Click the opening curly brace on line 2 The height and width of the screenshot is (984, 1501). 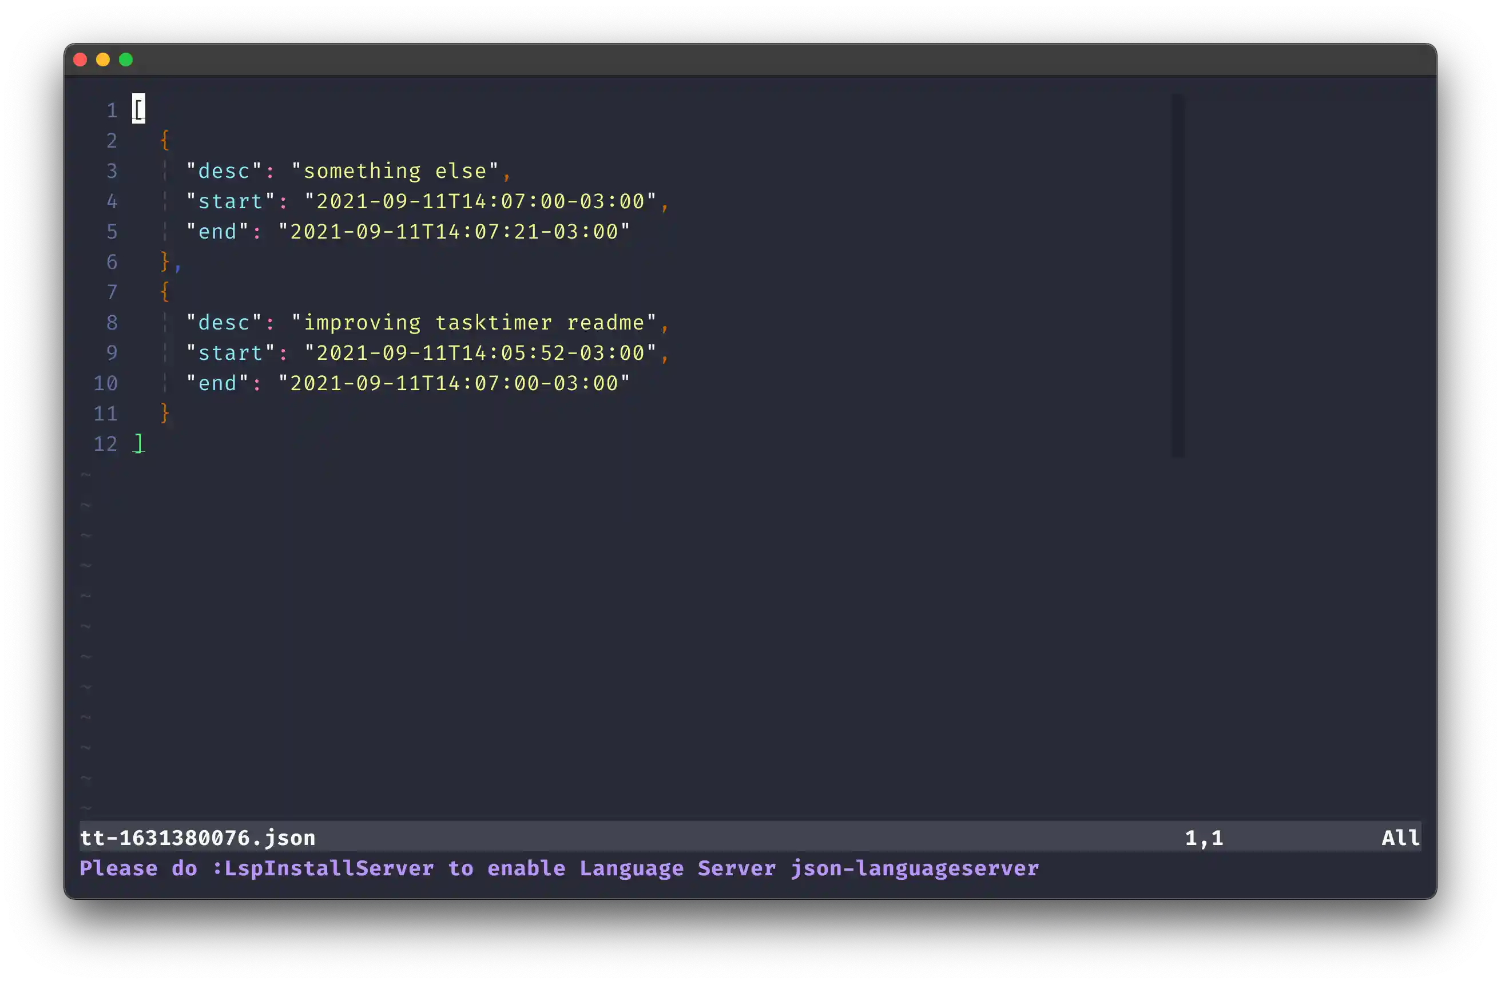click(x=165, y=140)
